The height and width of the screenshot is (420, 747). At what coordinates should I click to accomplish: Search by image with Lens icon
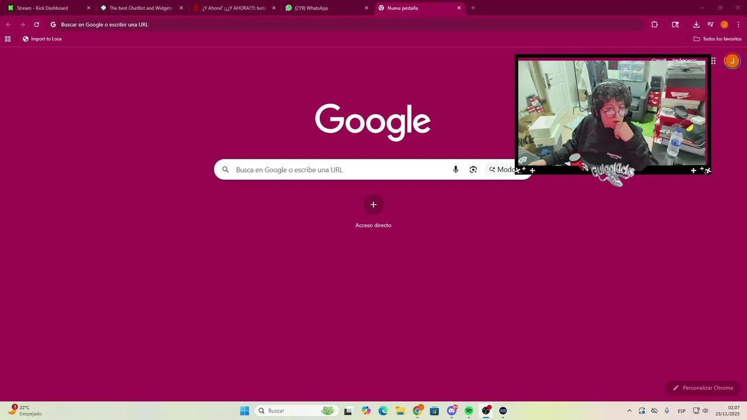coord(473,170)
